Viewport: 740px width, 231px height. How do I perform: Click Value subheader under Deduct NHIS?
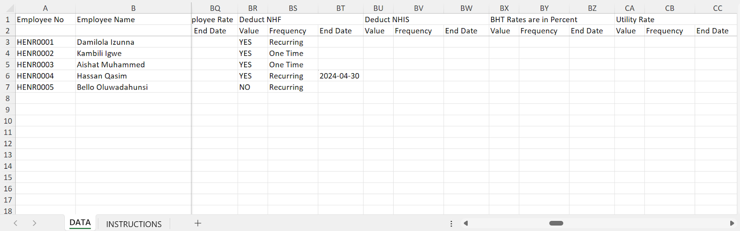point(378,30)
